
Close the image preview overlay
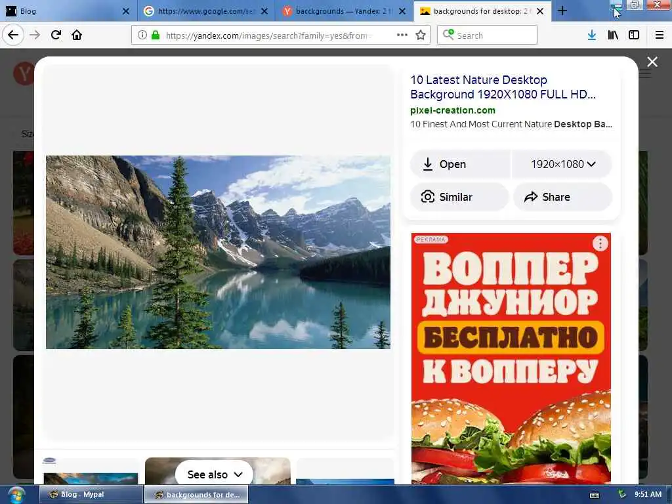(x=652, y=62)
